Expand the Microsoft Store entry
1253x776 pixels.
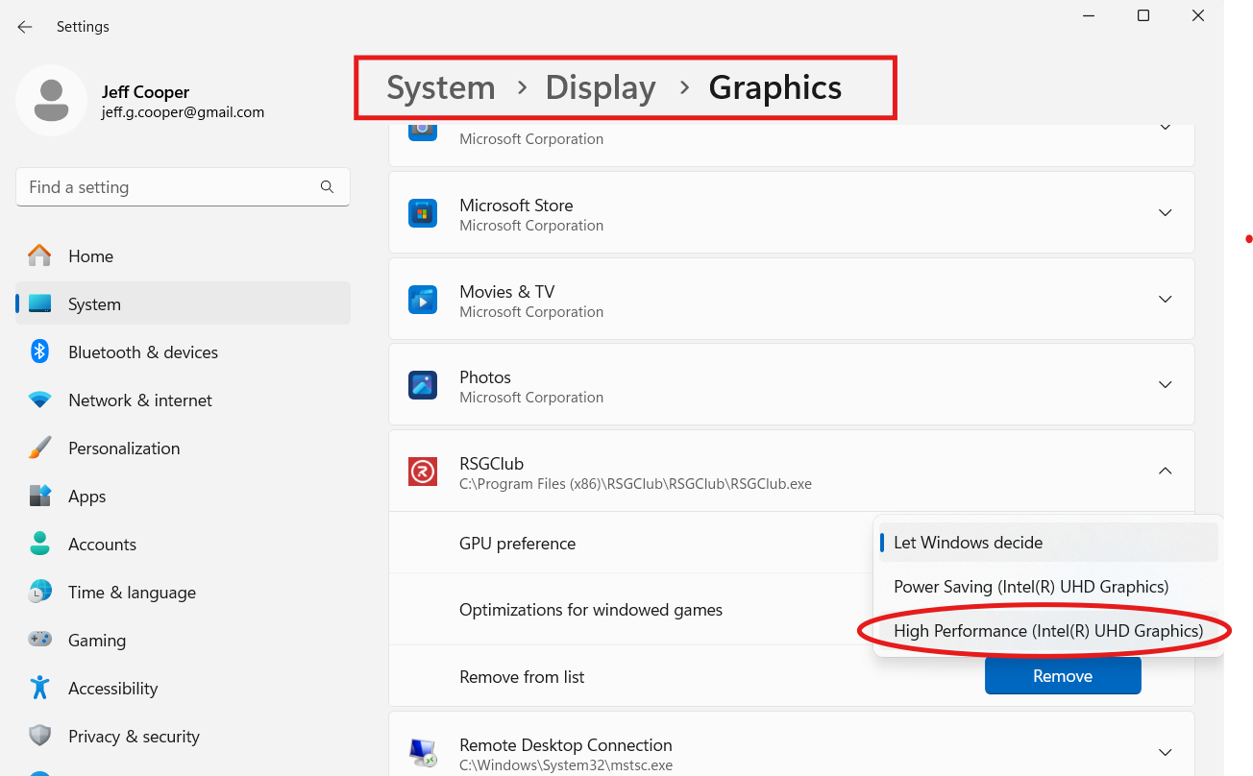[1165, 213]
